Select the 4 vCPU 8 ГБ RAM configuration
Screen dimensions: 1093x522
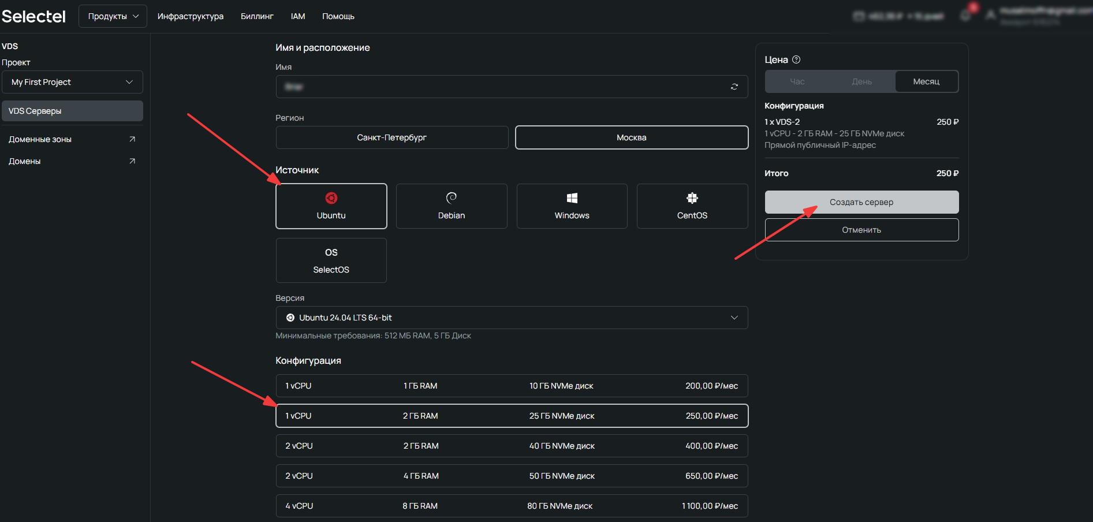[512, 506]
